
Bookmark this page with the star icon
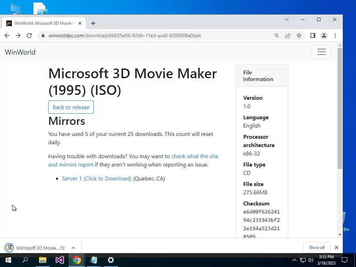(299, 35)
